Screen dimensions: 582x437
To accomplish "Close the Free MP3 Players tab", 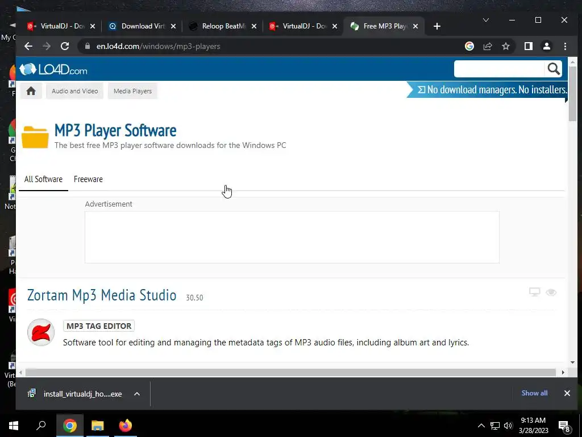I will click(x=415, y=26).
